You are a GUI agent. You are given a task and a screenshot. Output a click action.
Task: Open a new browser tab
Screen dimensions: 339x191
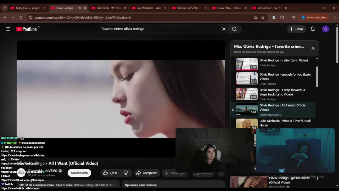294,8
